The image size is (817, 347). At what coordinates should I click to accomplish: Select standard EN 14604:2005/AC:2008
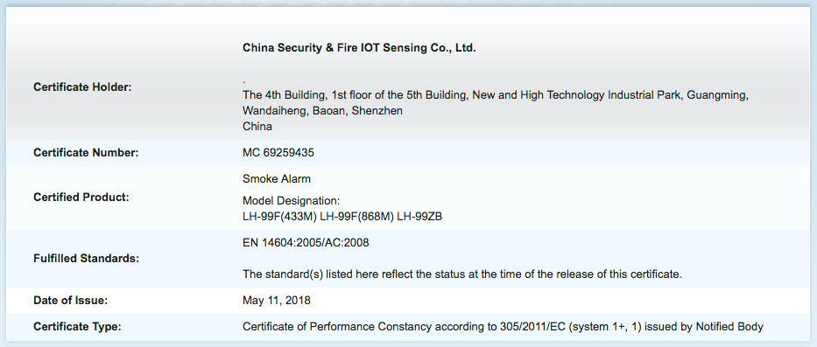[x=306, y=242]
